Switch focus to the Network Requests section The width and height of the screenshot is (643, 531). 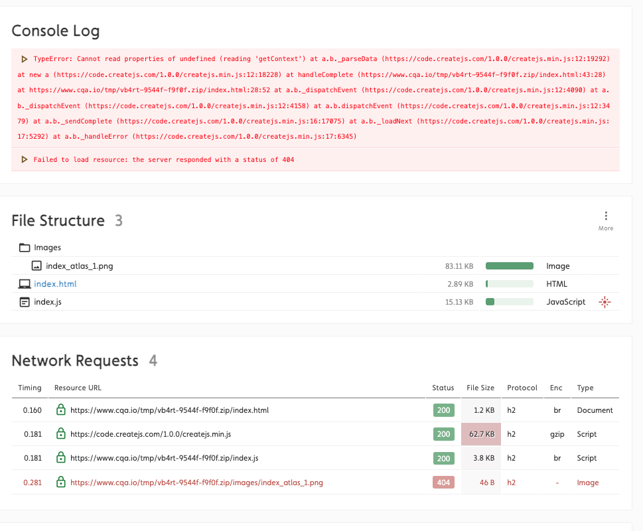(75, 360)
